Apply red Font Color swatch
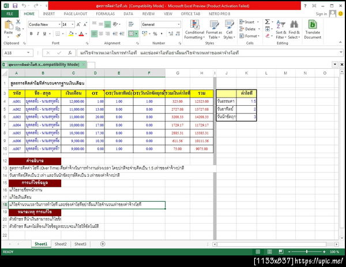 tap(81, 34)
